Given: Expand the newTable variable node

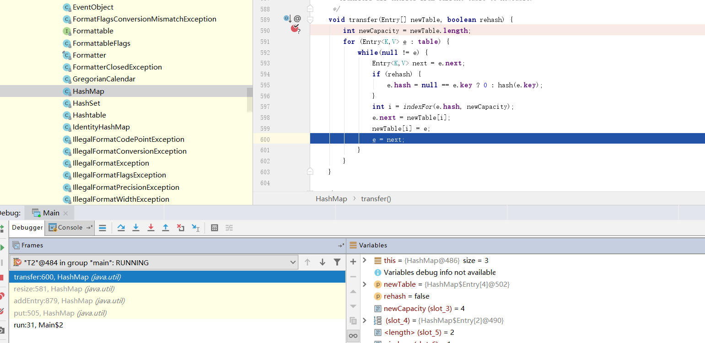Looking at the screenshot, I should [x=365, y=284].
